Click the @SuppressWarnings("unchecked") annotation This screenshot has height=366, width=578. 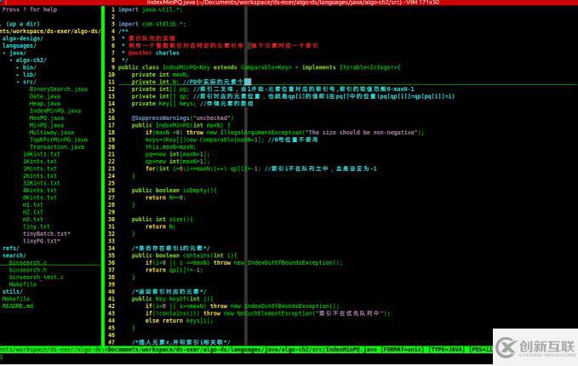tap(182, 118)
